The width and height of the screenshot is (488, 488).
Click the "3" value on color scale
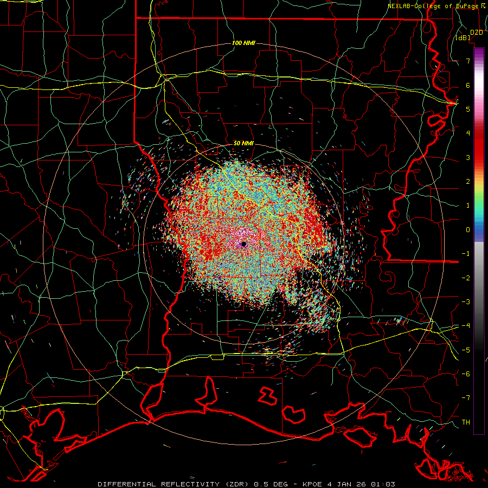(468, 157)
